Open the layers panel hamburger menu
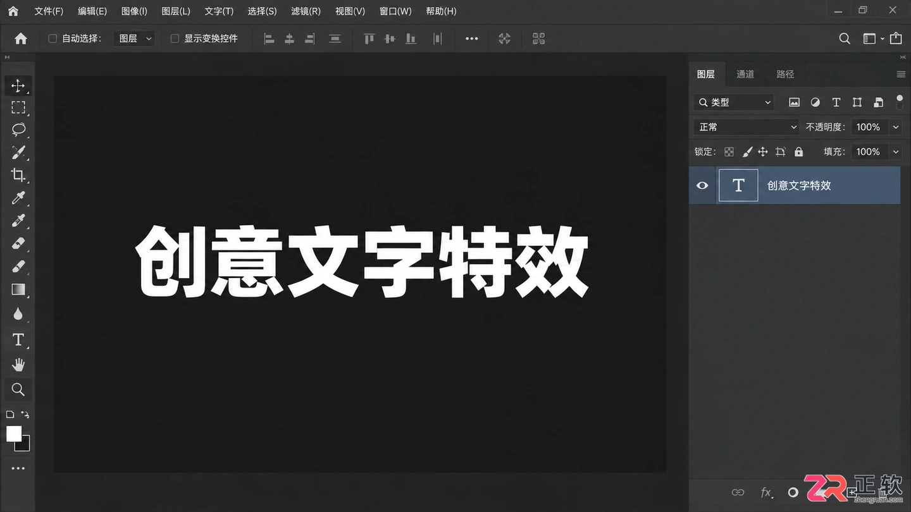Screen dimensions: 911x512 pos(901,74)
